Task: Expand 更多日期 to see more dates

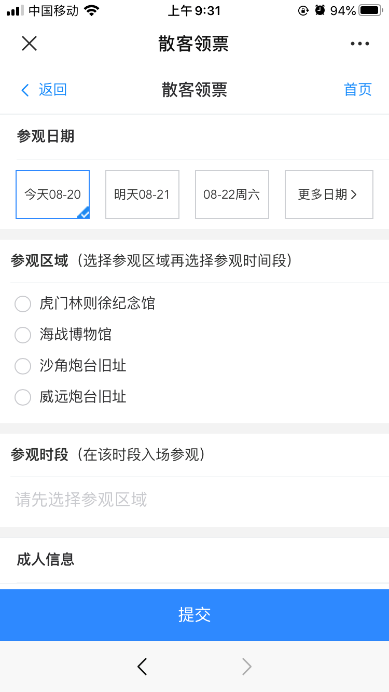Action: pos(329,195)
